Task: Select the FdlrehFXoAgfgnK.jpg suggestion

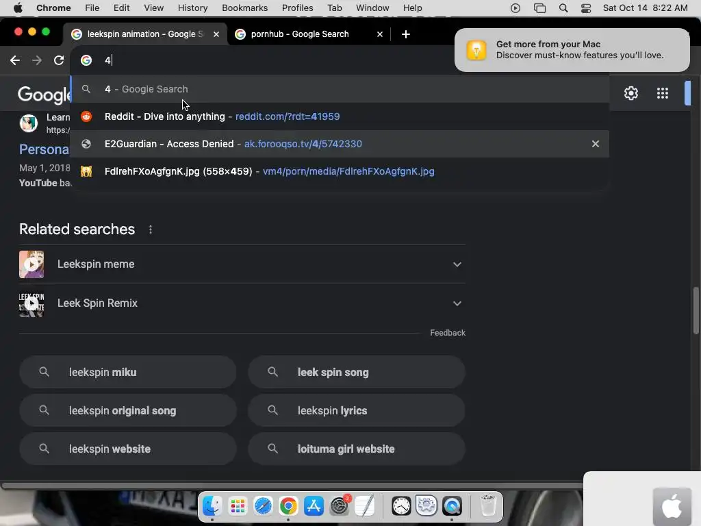Action: [x=340, y=171]
